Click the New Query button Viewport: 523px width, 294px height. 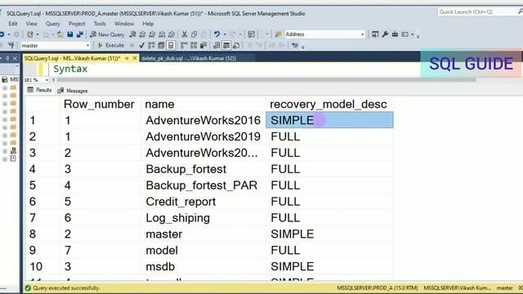click(107, 34)
